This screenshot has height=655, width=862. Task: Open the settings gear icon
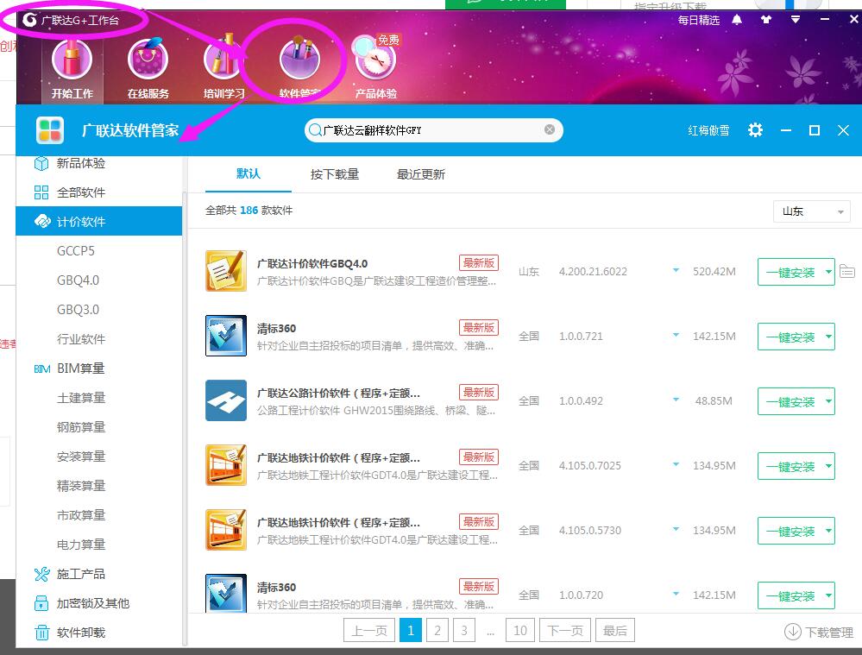(x=755, y=130)
